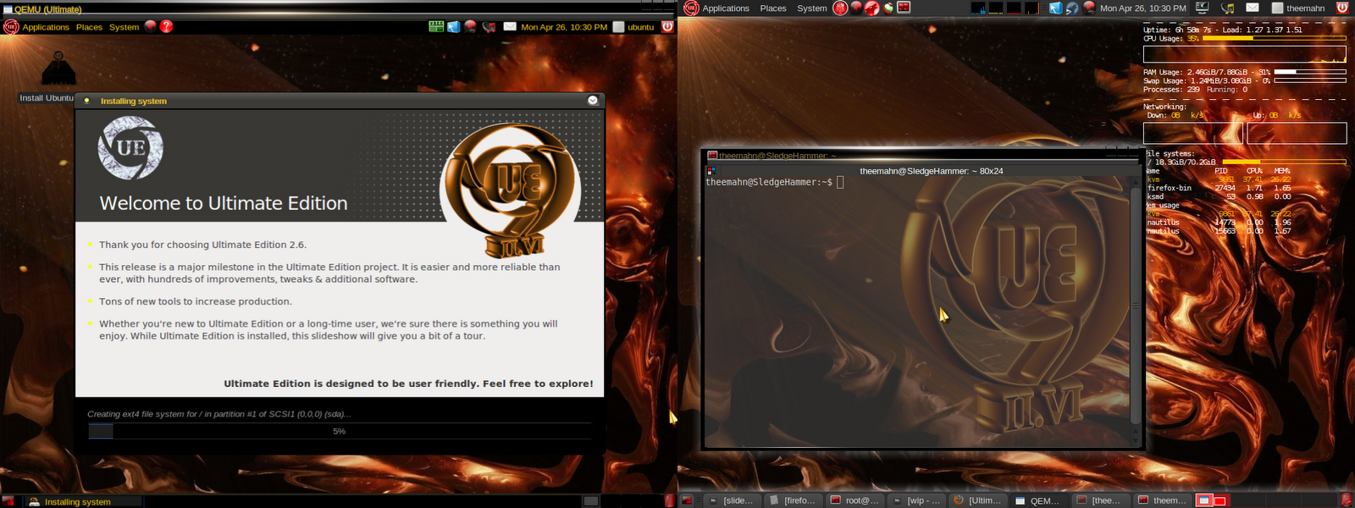Select the '[slide...' task in host taskbar

731,500
